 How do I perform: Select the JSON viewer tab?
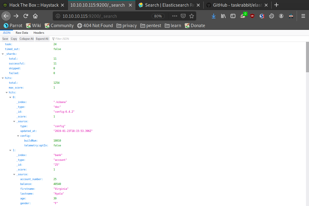[x=7, y=33]
